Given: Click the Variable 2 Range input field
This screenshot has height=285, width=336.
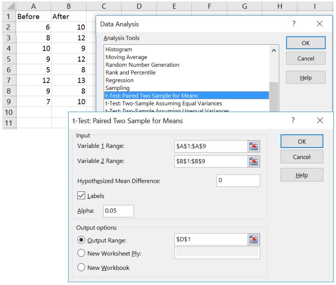Looking at the screenshot, I should pyautogui.click(x=211, y=161).
